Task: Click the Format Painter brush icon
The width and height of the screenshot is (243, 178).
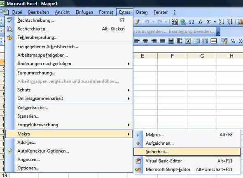Action: (x=137, y=22)
